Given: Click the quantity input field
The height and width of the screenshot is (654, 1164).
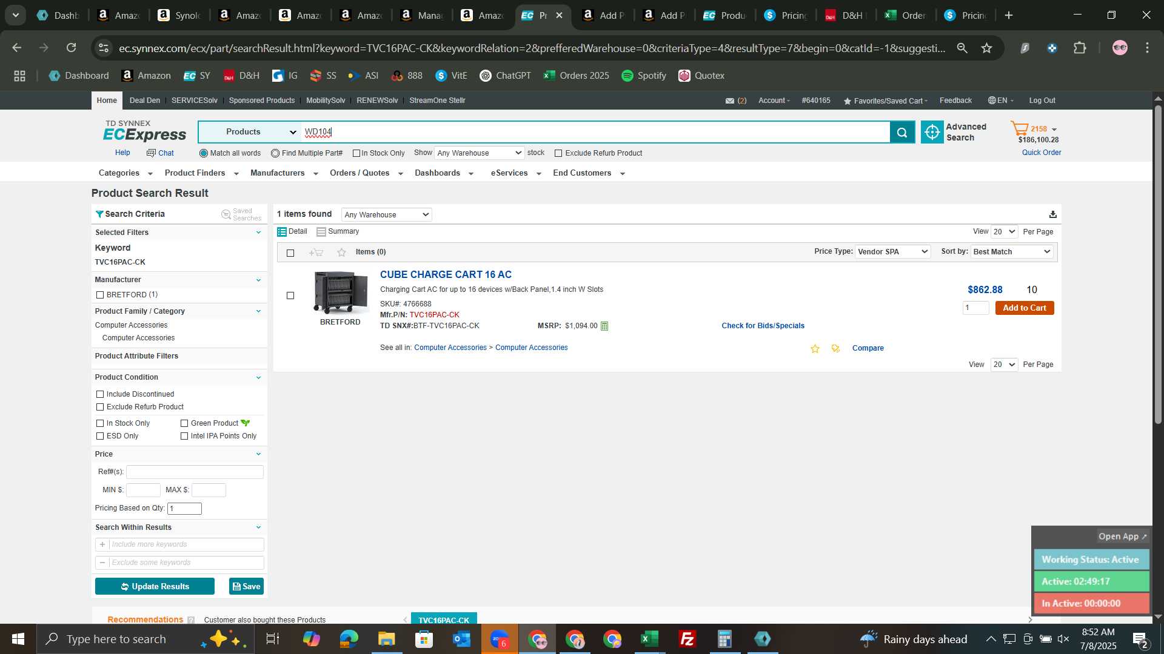Looking at the screenshot, I should click(x=975, y=308).
